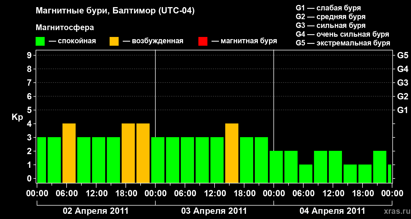Click first orange bar on 02 April
The width and height of the screenshot is (411, 219).
pos(69,153)
